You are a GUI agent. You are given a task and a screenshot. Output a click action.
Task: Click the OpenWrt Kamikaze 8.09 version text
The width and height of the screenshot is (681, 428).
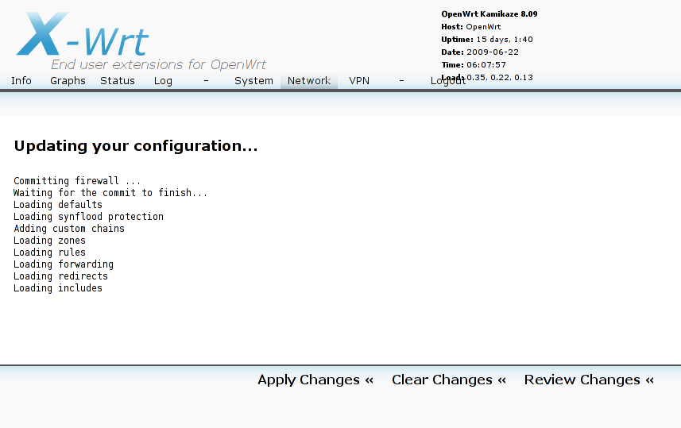[489, 14]
